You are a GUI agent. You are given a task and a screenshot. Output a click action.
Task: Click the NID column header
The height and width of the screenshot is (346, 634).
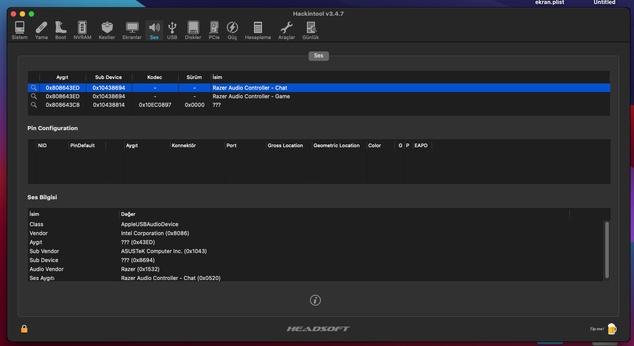[x=42, y=145]
